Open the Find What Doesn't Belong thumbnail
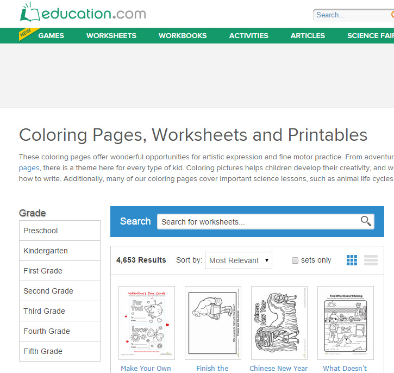The height and width of the screenshot is (373, 394). click(x=346, y=323)
